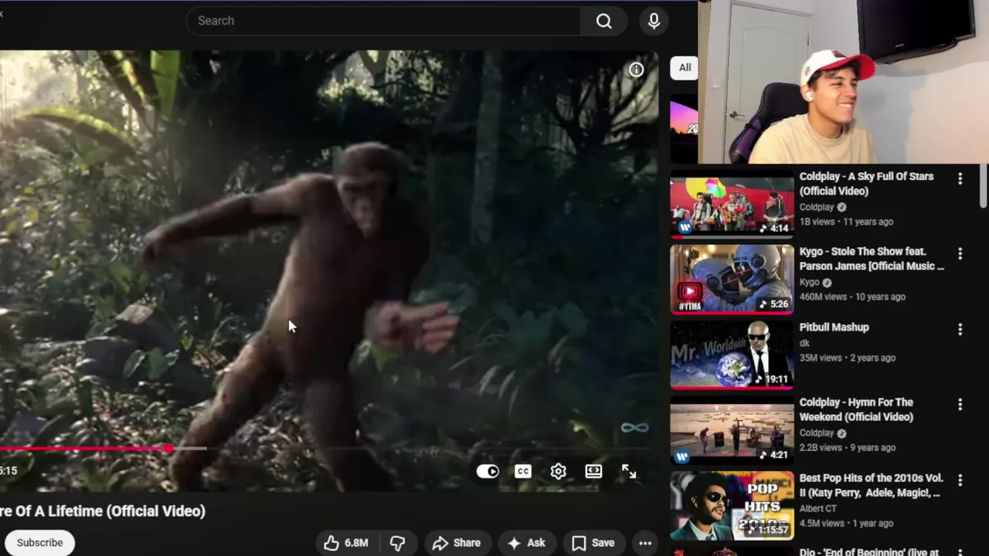This screenshot has width=989, height=556.
Task: Dislike the video
Action: coord(397,543)
